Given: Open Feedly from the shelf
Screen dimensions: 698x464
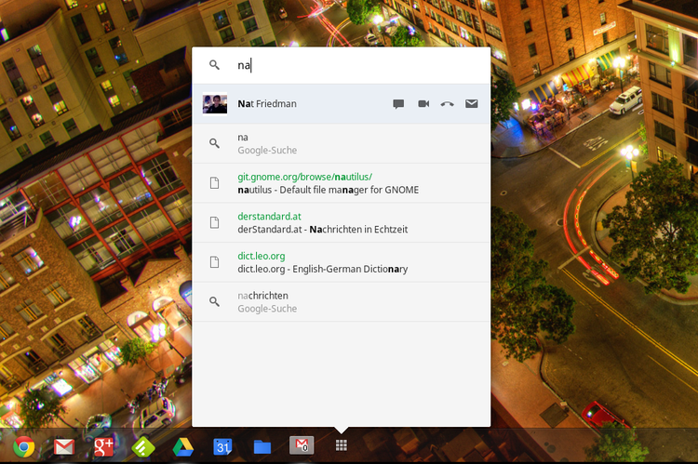Looking at the screenshot, I should (x=143, y=446).
